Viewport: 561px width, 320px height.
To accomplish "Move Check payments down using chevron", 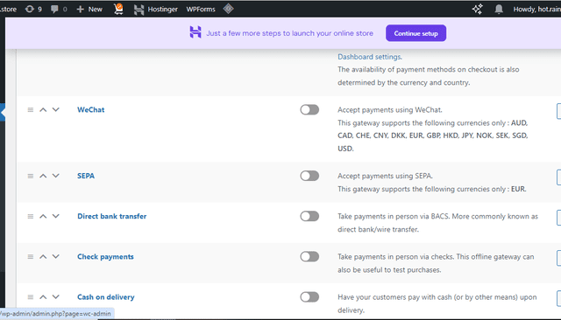I will pyautogui.click(x=56, y=256).
